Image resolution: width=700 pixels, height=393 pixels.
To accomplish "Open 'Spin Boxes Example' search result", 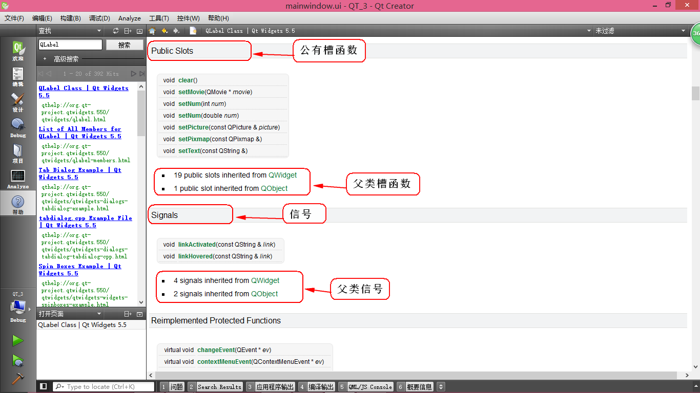I will (x=80, y=270).
